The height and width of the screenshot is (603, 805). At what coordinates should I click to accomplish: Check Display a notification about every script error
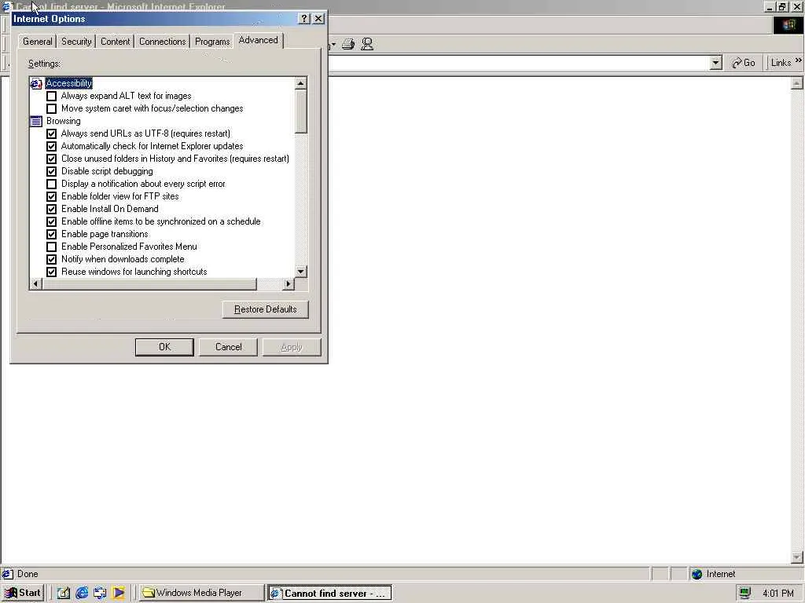coord(51,184)
